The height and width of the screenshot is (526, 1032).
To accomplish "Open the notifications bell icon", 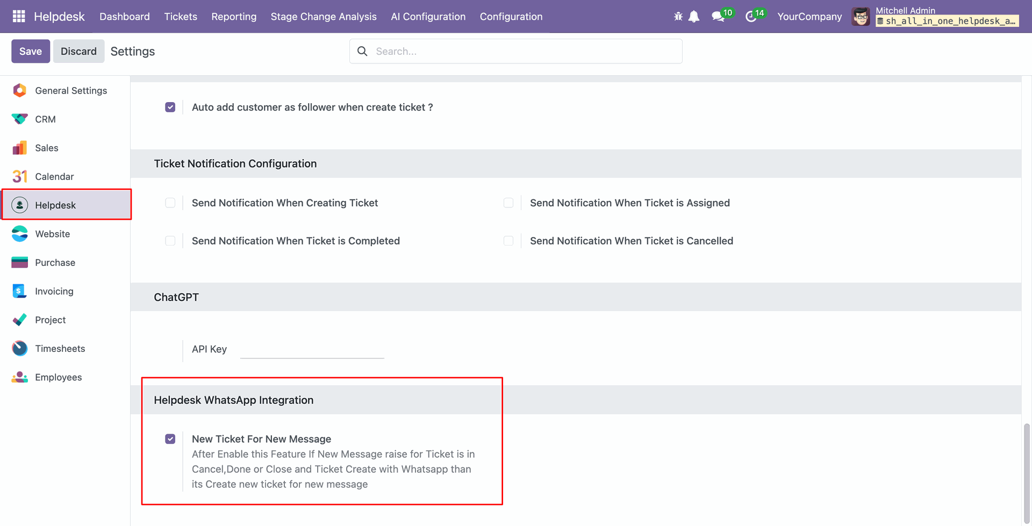I will [x=694, y=17].
